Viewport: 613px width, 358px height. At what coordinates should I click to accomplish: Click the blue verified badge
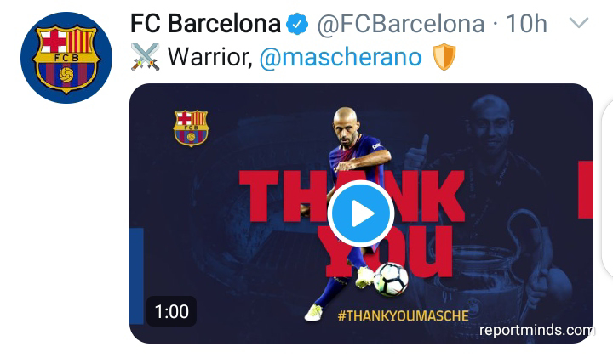[x=297, y=24]
